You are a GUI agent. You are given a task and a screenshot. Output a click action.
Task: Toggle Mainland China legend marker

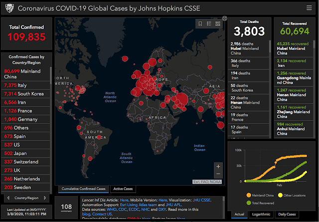click(249, 195)
